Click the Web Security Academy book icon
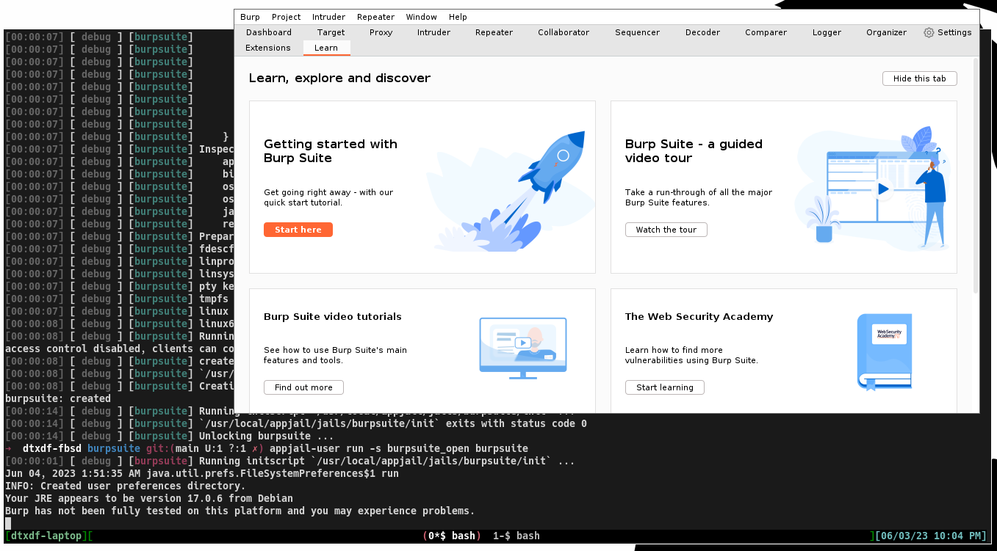Viewport: 997px width, 551px height. [885, 351]
